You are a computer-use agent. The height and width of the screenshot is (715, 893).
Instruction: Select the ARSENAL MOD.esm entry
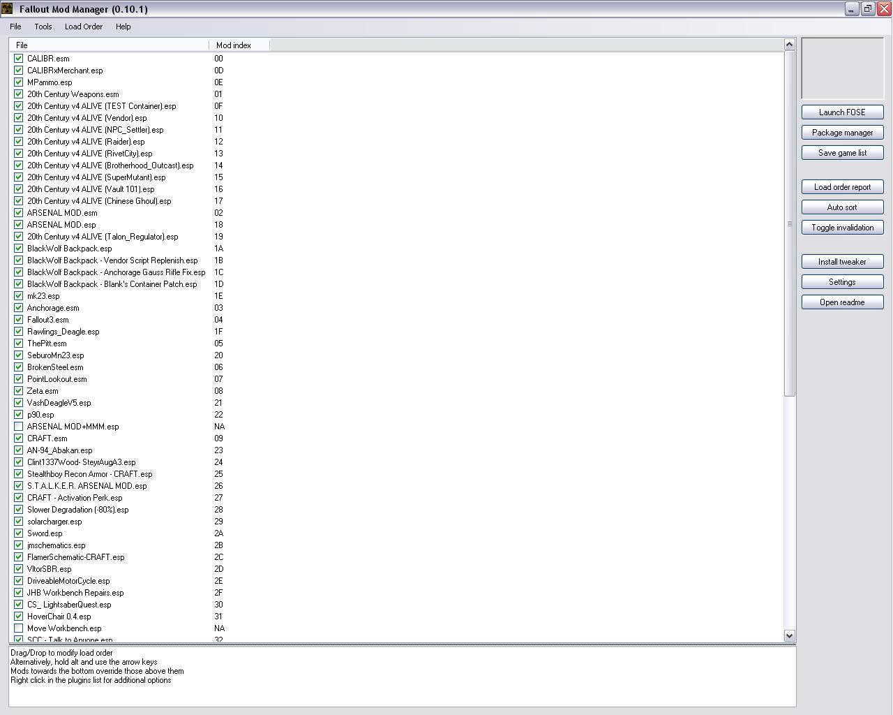[62, 213]
